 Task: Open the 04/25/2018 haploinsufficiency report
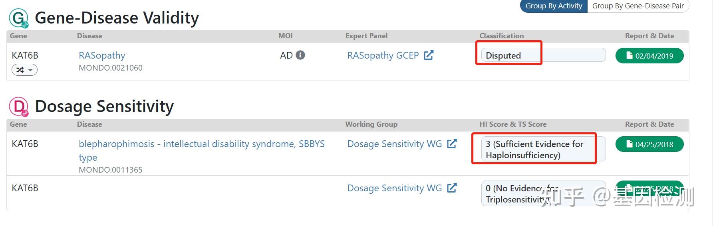point(649,144)
